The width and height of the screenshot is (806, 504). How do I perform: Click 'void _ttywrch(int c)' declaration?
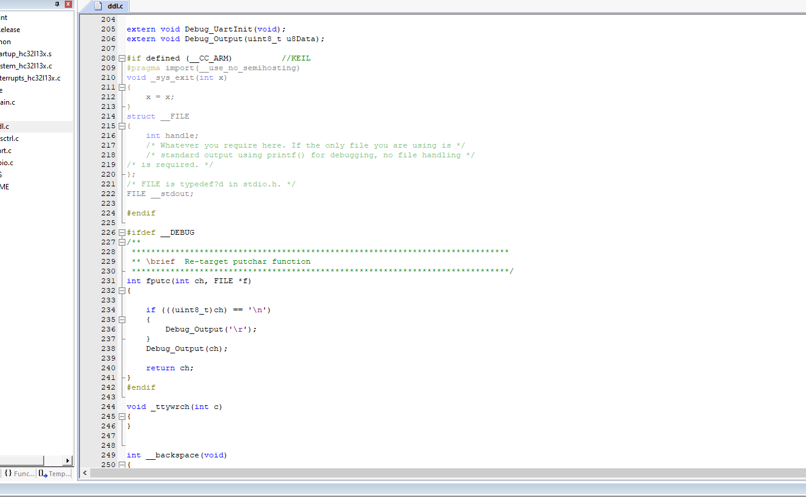coord(174,407)
